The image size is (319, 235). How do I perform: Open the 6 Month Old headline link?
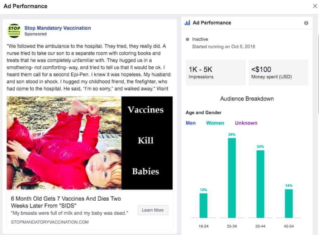(66, 202)
